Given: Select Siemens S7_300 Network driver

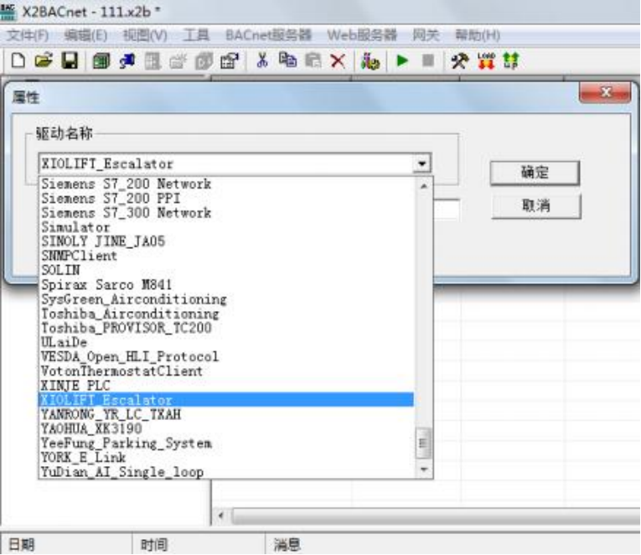Looking at the screenshot, I should [x=226, y=213].
